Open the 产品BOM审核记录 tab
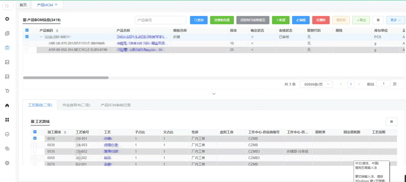 [x=116, y=105]
